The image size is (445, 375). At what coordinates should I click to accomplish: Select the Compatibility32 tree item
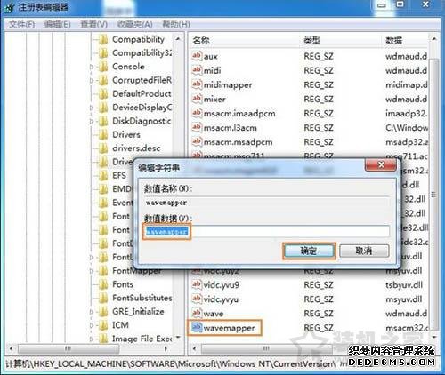coord(142,53)
